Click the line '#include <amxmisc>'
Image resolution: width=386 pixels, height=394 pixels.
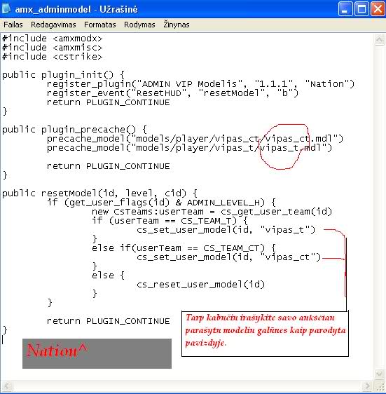tap(53, 48)
